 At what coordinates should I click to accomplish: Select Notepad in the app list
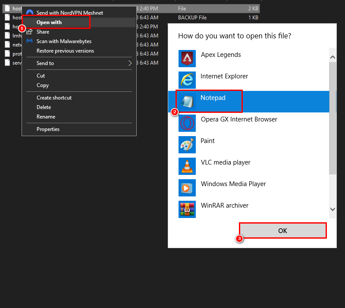click(249, 102)
